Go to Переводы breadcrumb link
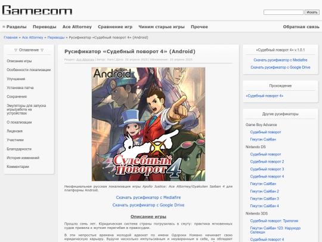This screenshot has height=242, width=322. pyautogui.click(x=56, y=38)
